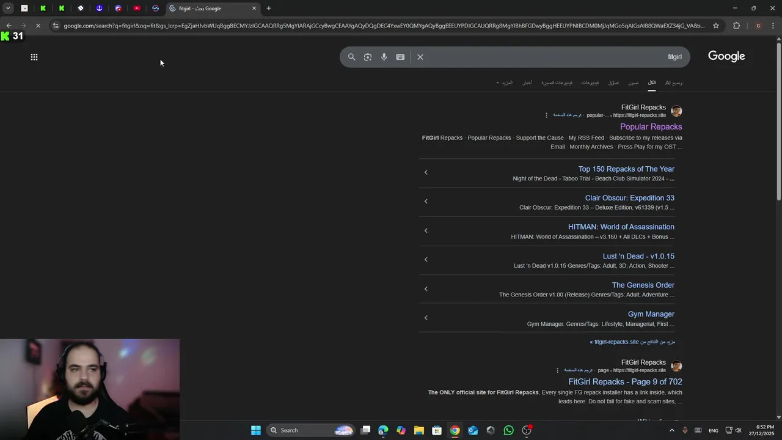Screen dimensions: 782x440
Task: Open the Windows Start button
Action: (x=256, y=430)
